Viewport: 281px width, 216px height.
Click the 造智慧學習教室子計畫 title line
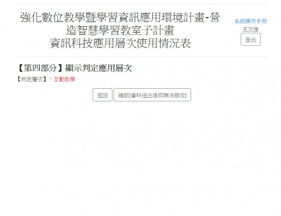(x=120, y=30)
